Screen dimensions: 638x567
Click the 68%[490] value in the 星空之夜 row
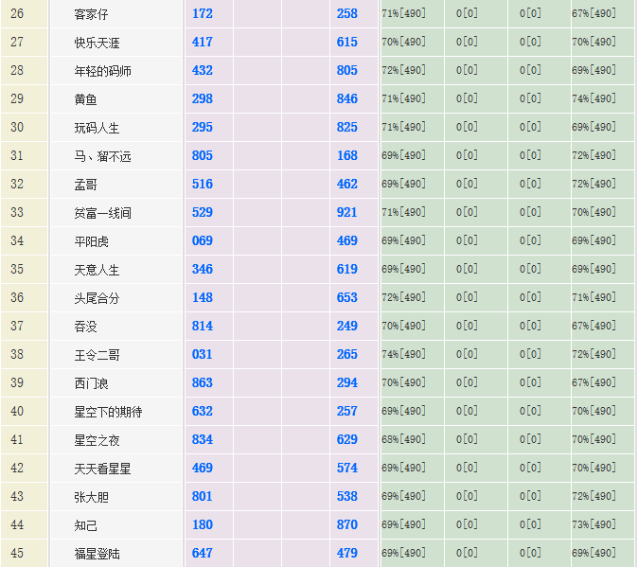403,439
